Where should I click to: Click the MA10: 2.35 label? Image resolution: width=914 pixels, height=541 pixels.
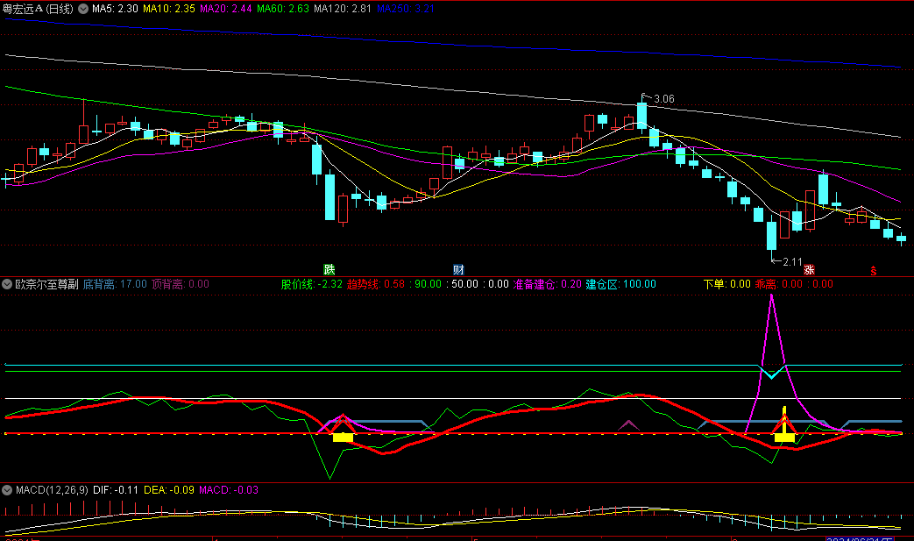point(169,9)
